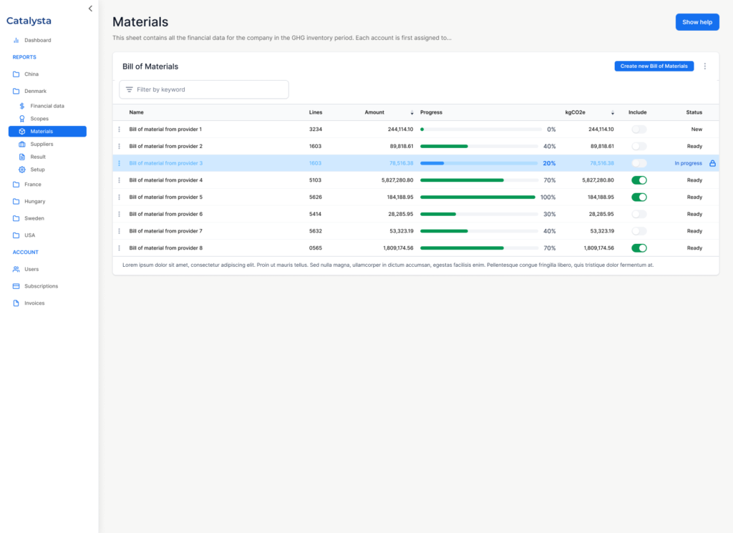
Task: Click the Dashboard chart icon in sidebar
Action: 16,40
